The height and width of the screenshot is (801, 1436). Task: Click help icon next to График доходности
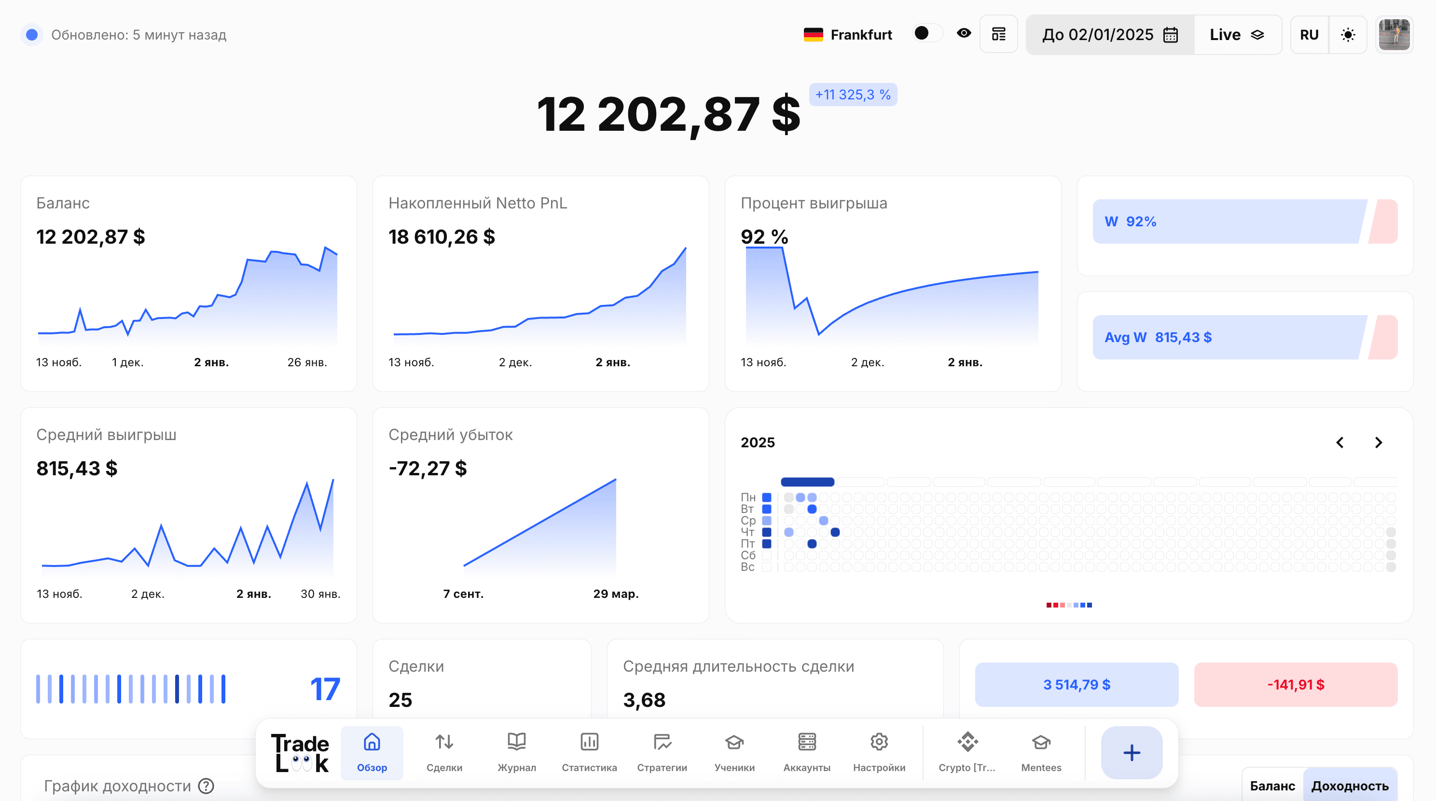click(206, 786)
